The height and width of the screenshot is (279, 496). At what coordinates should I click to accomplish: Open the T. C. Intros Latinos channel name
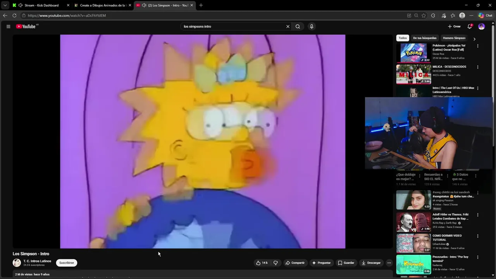37,261
